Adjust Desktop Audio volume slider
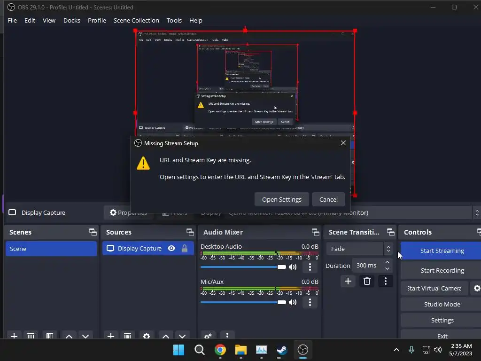This screenshot has height=361, width=481. point(243,267)
